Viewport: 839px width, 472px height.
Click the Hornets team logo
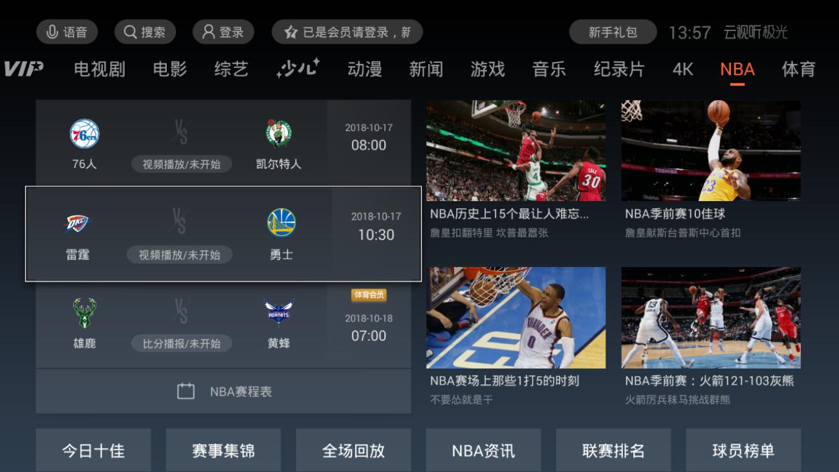[x=279, y=314]
